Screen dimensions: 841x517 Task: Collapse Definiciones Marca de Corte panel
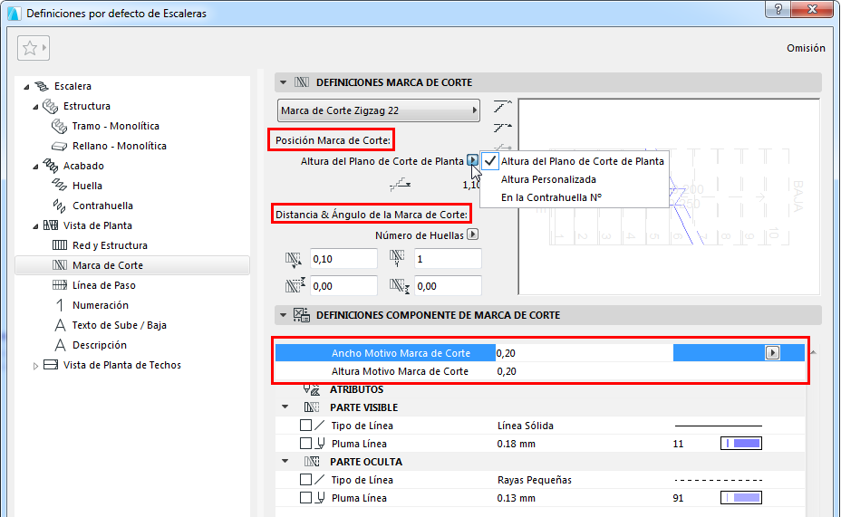click(283, 82)
